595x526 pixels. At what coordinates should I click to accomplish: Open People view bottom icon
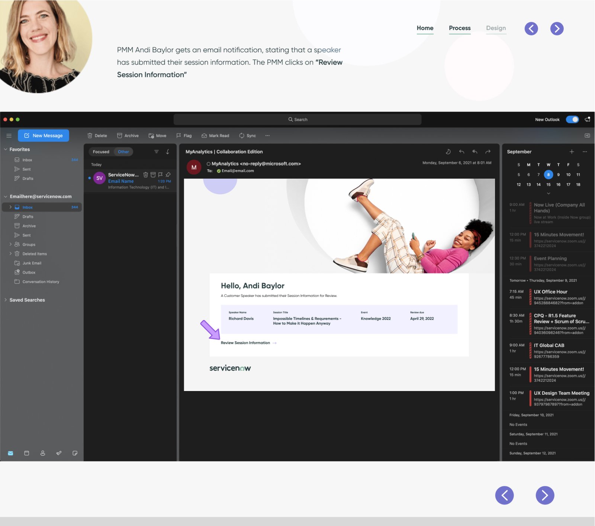(43, 453)
